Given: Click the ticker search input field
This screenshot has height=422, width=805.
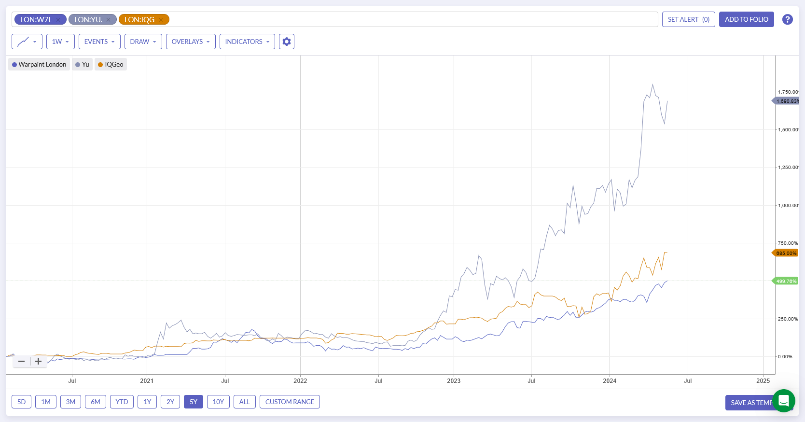Looking at the screenshot, I should (413, 19).
